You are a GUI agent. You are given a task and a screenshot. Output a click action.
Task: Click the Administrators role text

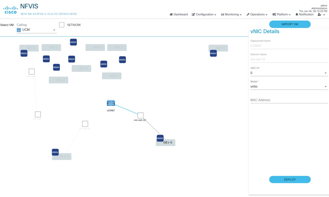[319, 8]
